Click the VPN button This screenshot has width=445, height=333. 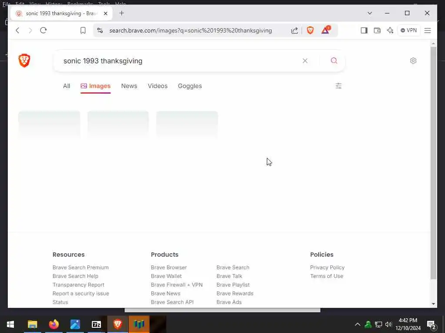point(408,30)
